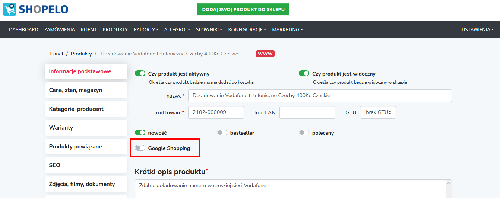500x198 pixels.
Task: Open PRODUKTY in the navbar
Action: pyautogui.click(x=115, y=29)
